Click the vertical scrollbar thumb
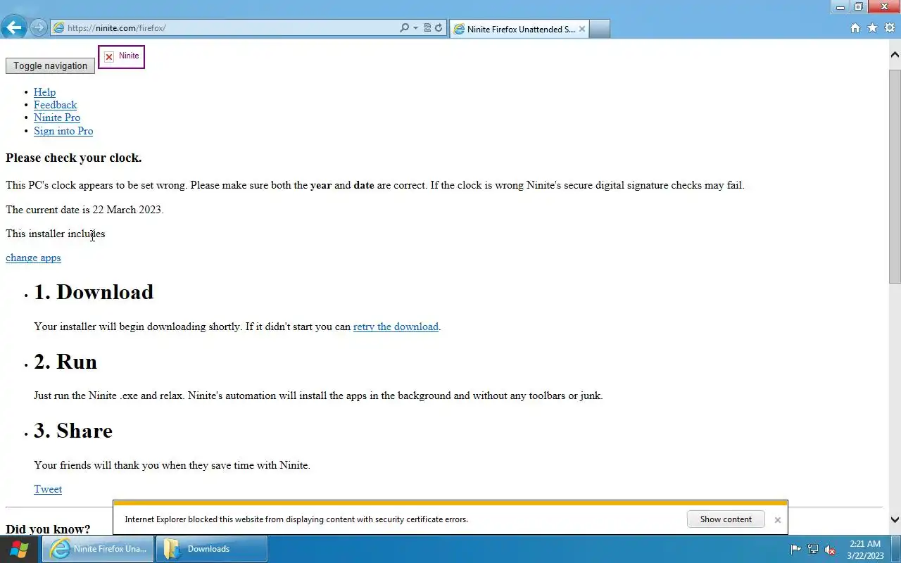The height and width of the screenshot is (563, 901). [895, 176]
